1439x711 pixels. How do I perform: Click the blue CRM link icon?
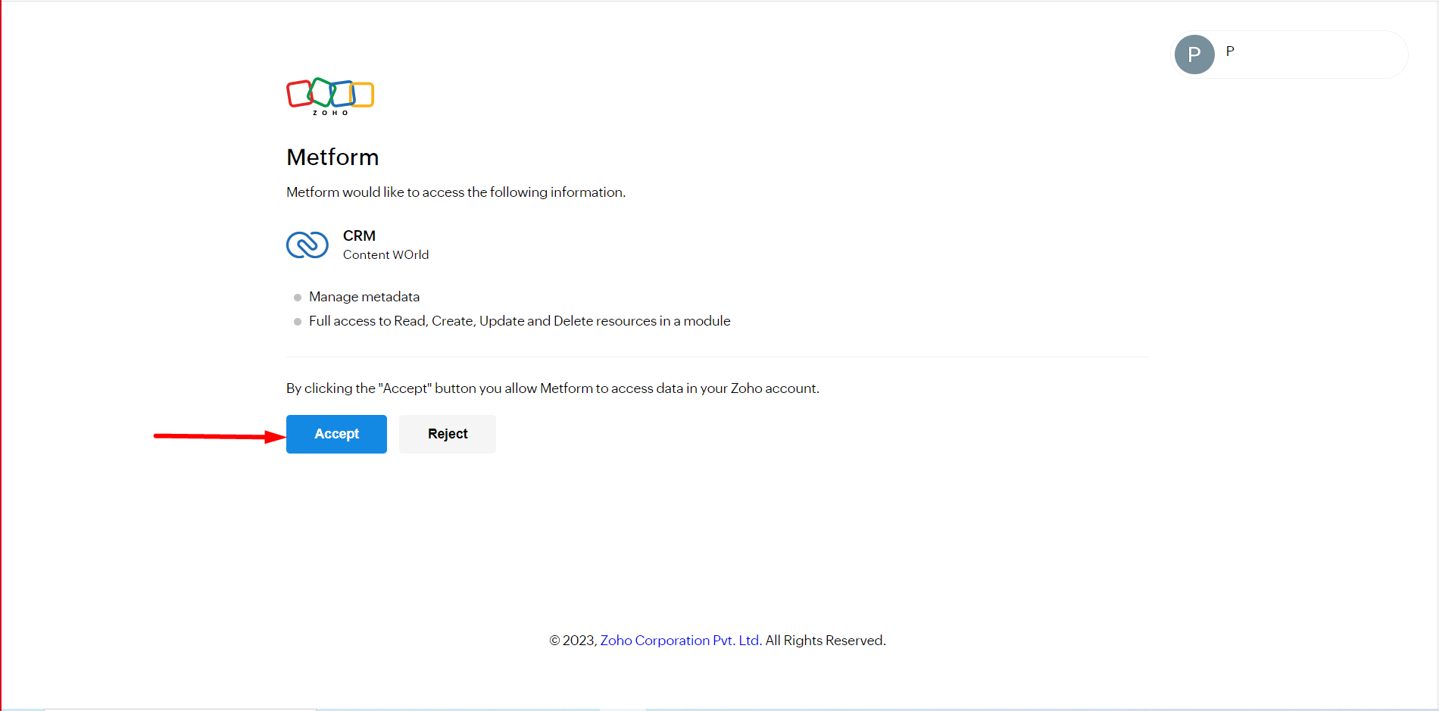point(307,245)
